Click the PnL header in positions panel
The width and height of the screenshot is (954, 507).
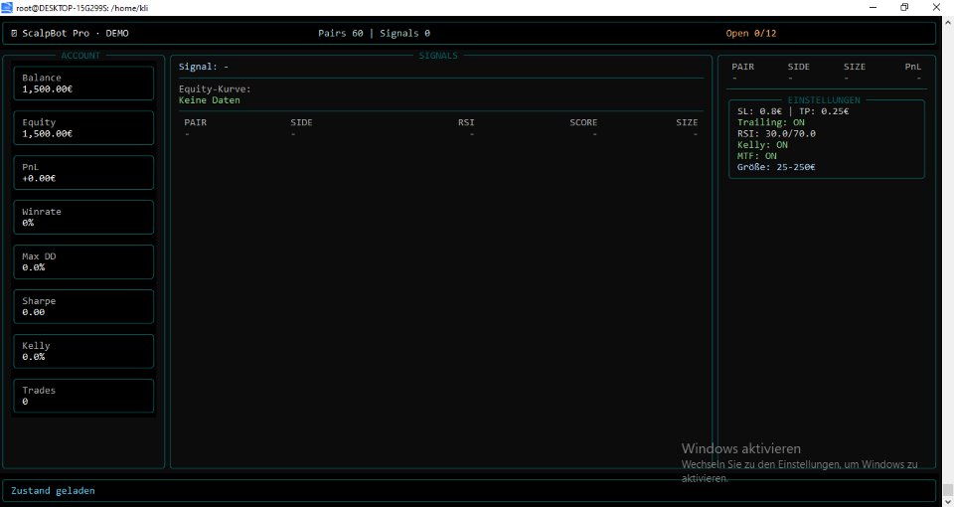coord(912,67)
